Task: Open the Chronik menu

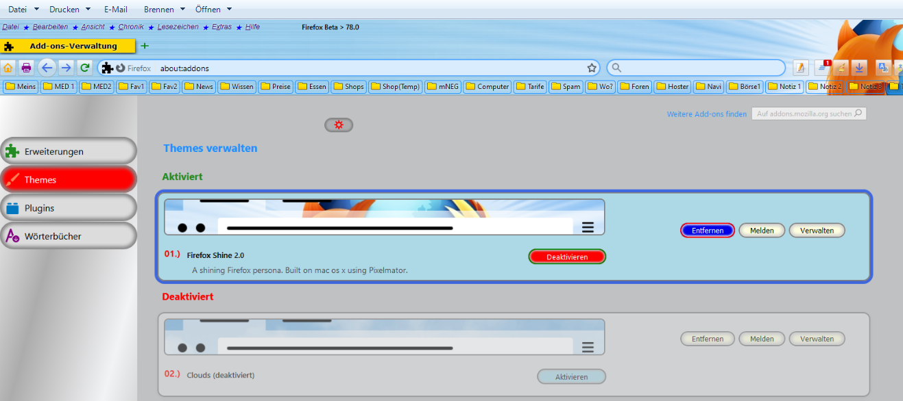Action: point(131,27)
